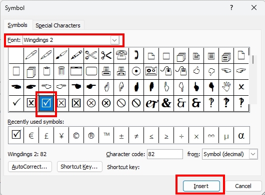Select the paintbrush symbol
This screenshot has width=265, height=195.
(61, 55)
